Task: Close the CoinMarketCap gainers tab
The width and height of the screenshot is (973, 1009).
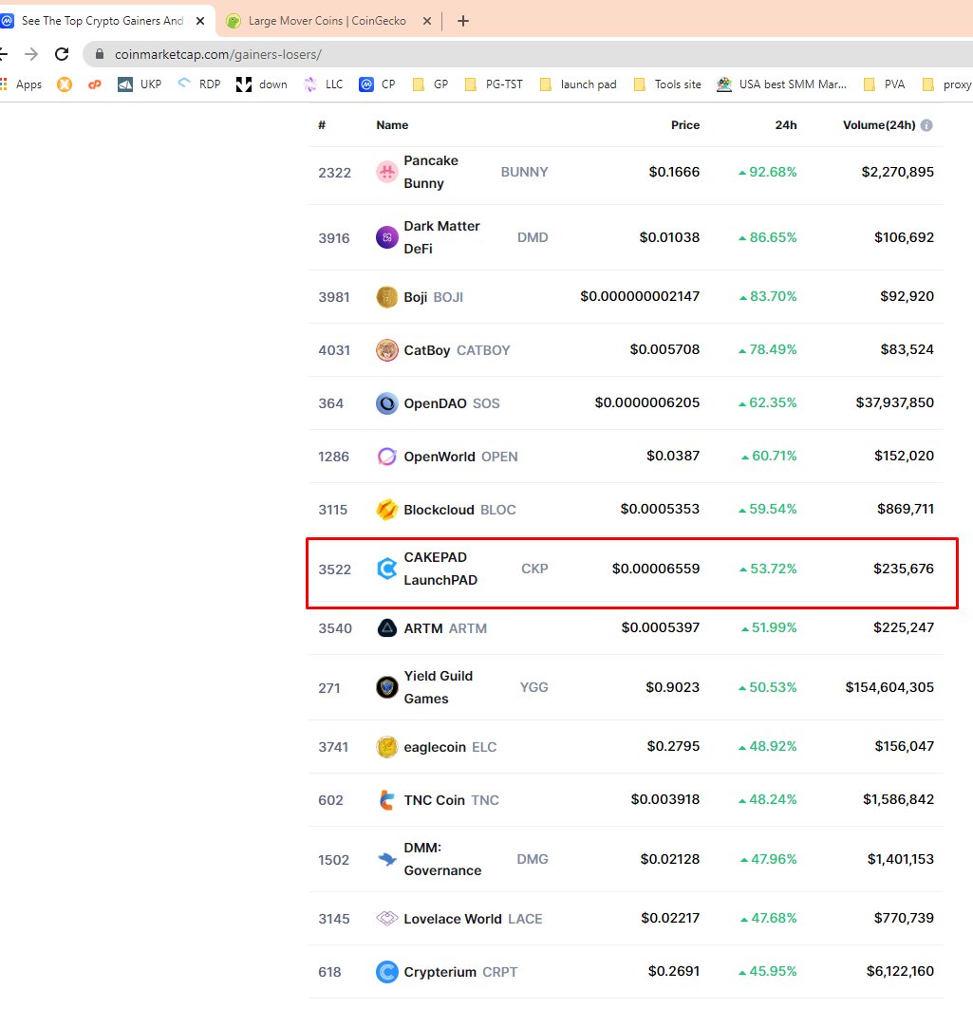Action: pos(200,21)
